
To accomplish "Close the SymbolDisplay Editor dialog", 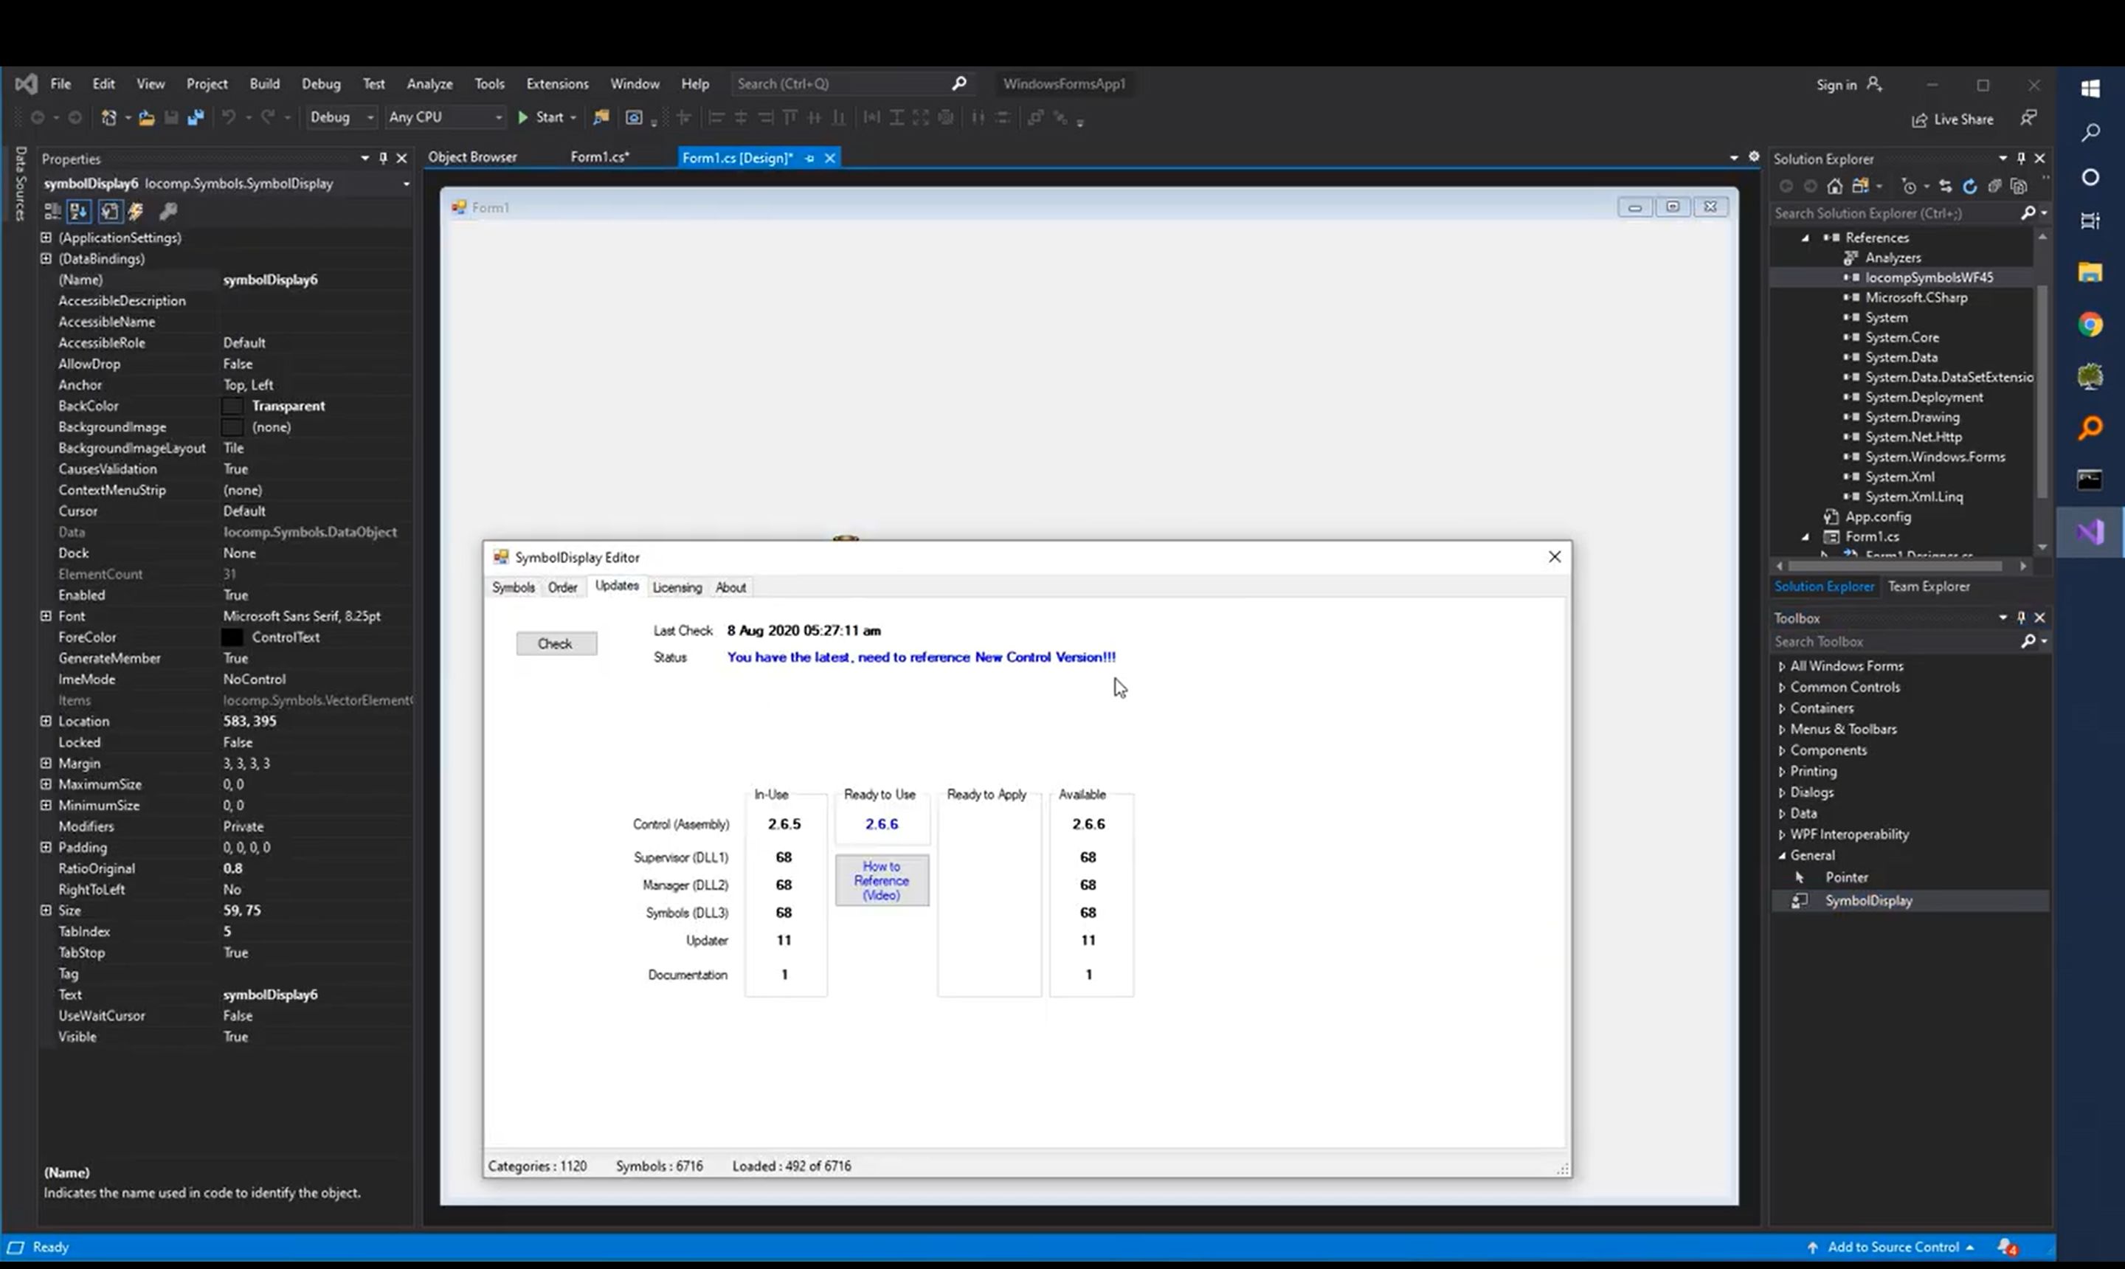I will pos(1555,558).
